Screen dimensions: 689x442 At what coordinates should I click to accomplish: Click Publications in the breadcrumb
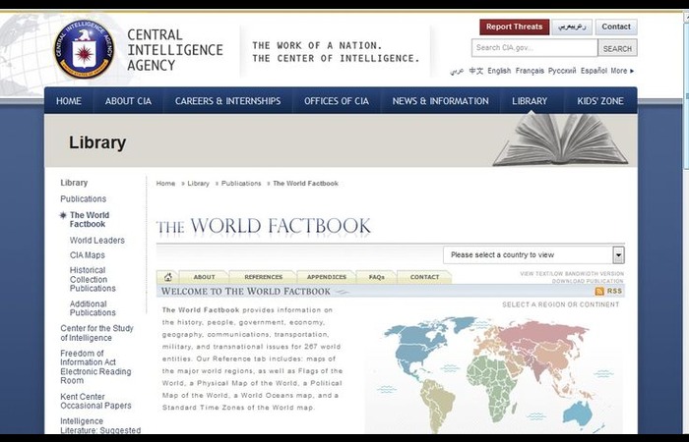pos(241,184)
